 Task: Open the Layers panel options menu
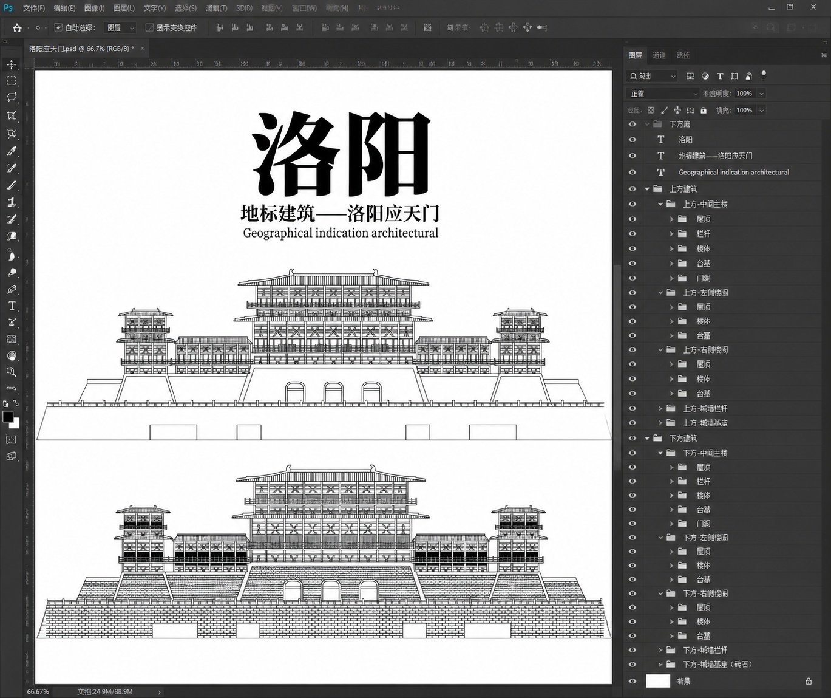click(824, 55)
